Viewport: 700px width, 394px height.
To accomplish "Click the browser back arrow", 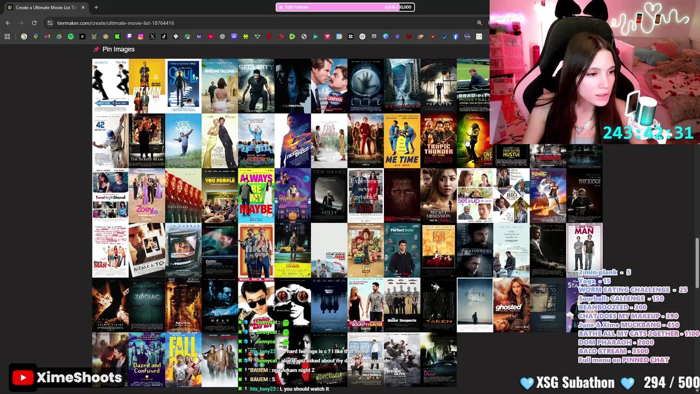I will [x=8, y=23].
